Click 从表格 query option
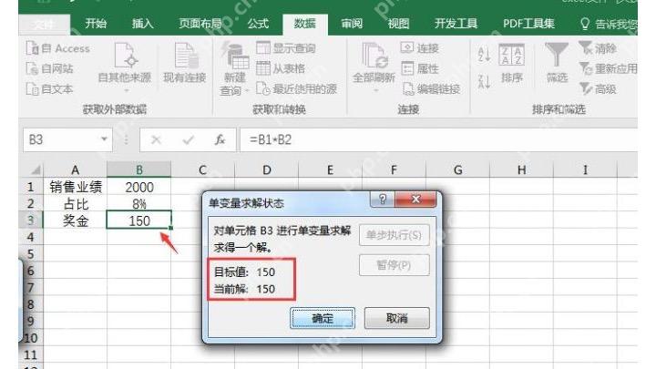Screen dimensions: 656x369 click(281, 68)
